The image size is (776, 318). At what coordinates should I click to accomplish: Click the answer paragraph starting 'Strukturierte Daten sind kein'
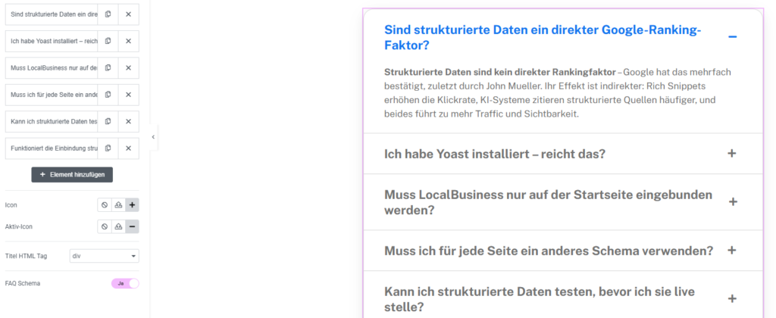(557, 93)
